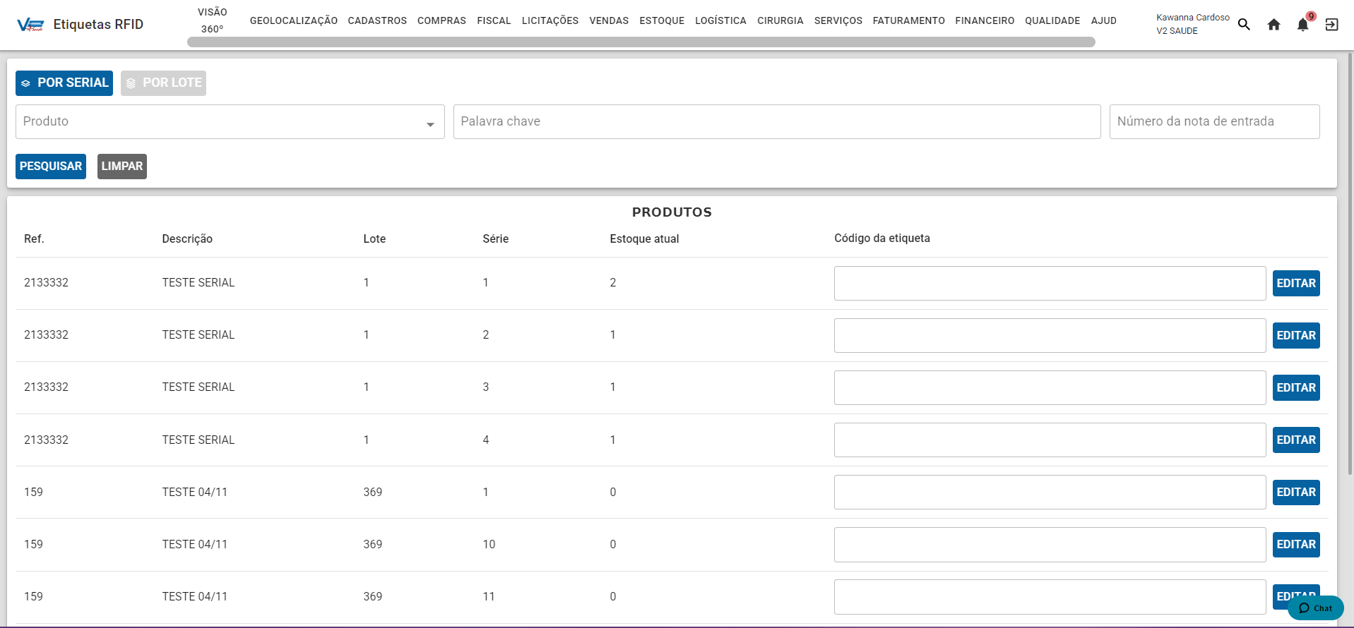
Task: Click the V2 logo icon
Action: tap(30, 25)
